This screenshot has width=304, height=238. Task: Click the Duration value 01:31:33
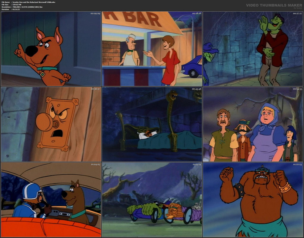coord(16,9)
